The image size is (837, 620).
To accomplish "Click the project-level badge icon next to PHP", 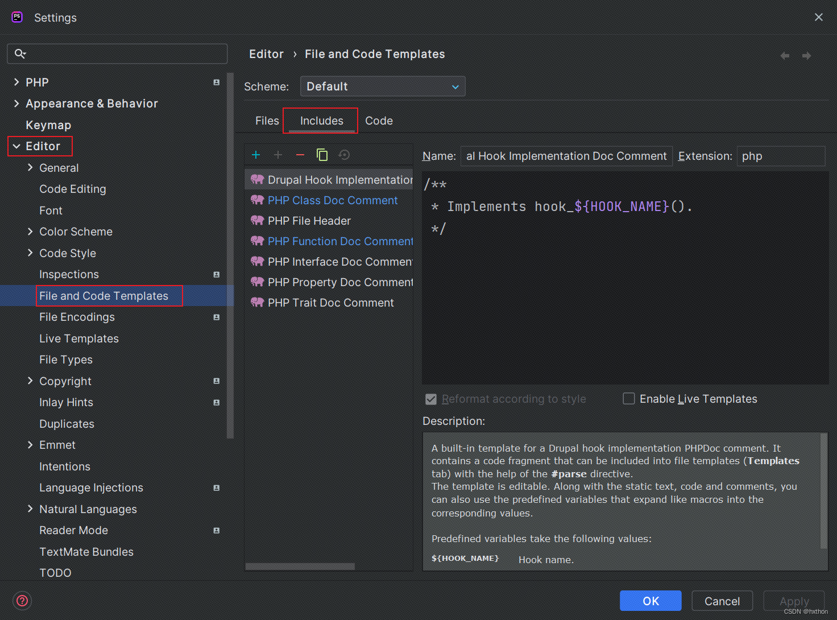I will click(x=216, y=82).
